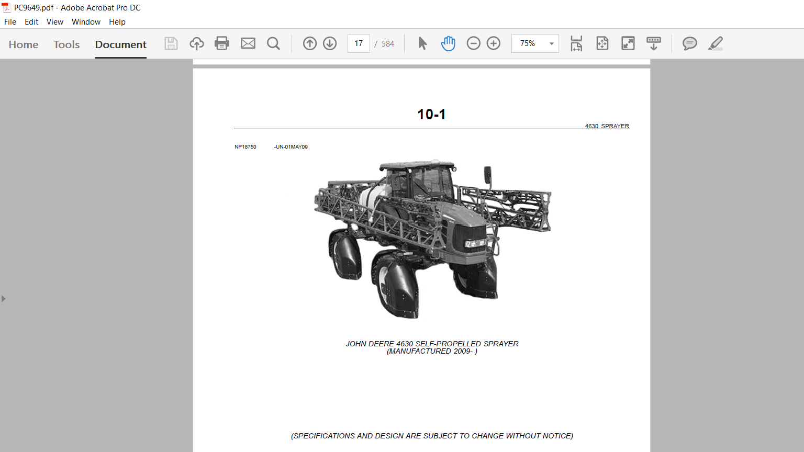Open the File menu
Screen dimensions: 804x452
point(10,22)
